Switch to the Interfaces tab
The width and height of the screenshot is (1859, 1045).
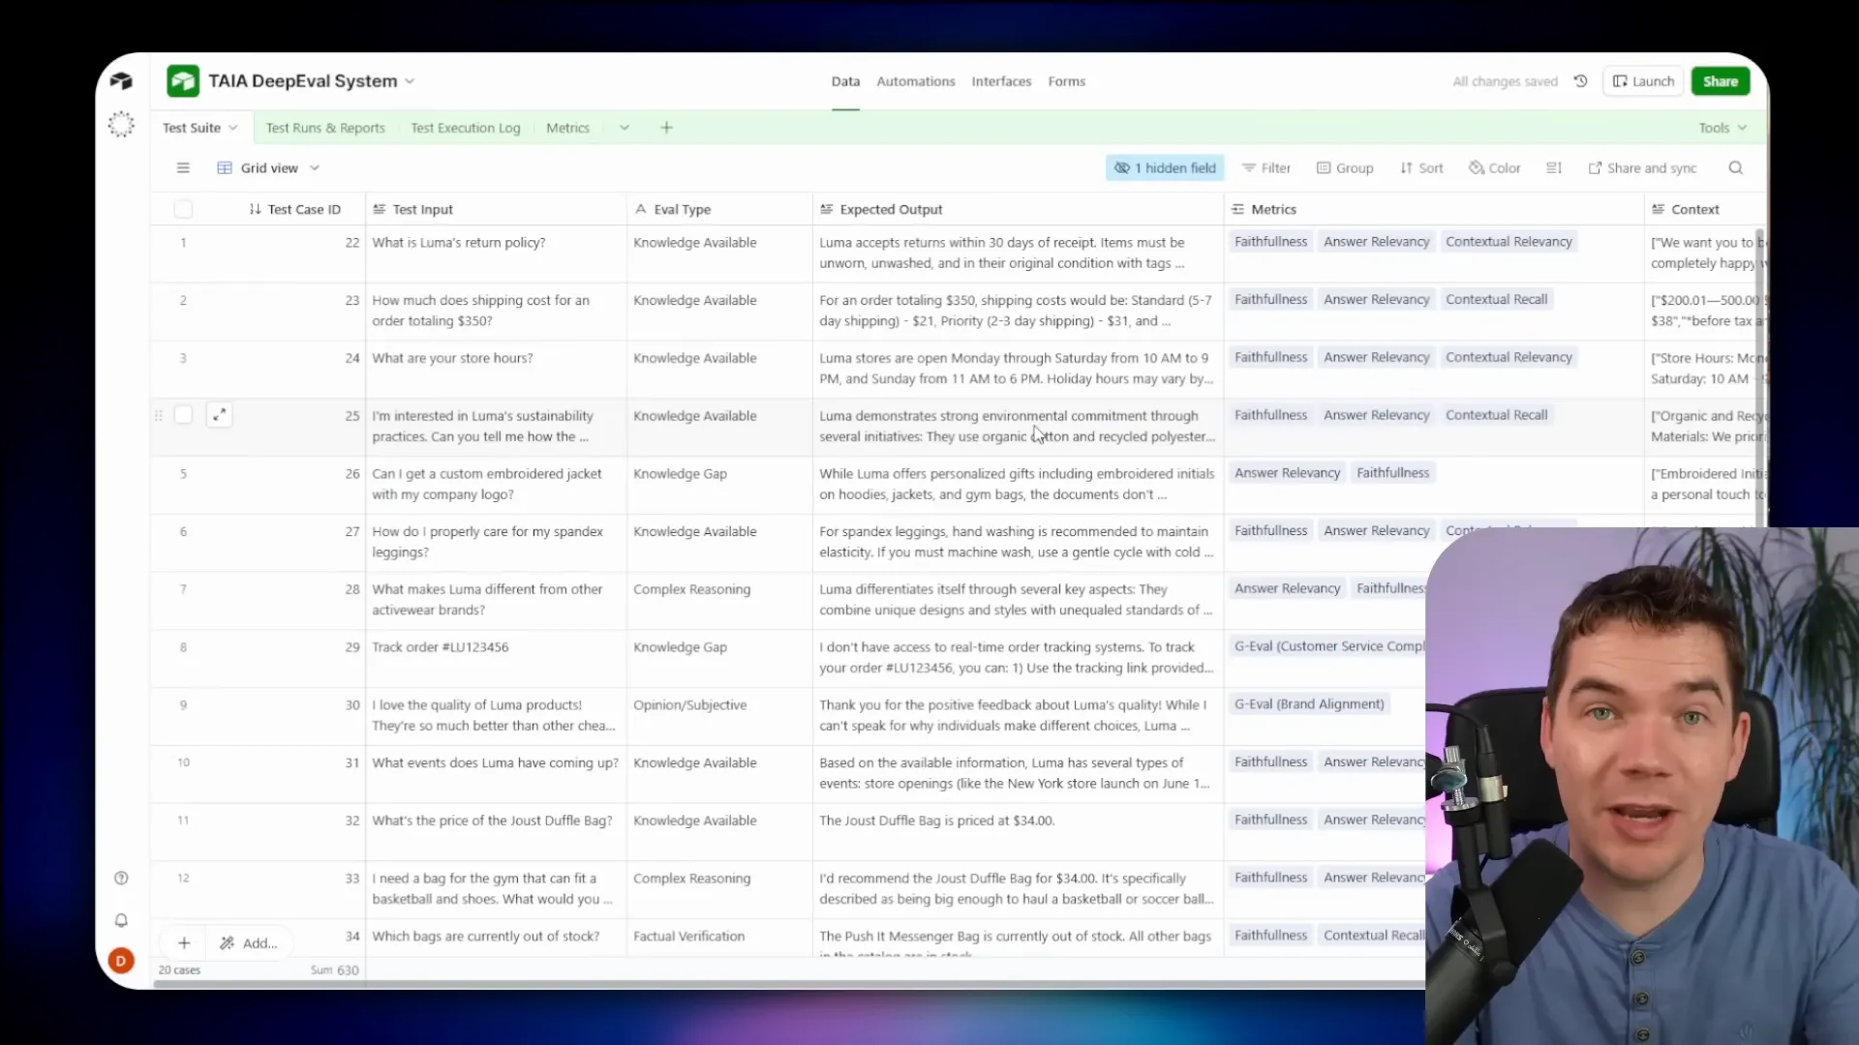[1001, 81]
